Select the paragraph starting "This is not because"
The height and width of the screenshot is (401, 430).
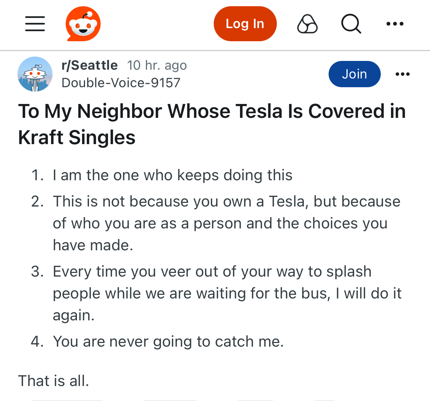click(226, 223)
